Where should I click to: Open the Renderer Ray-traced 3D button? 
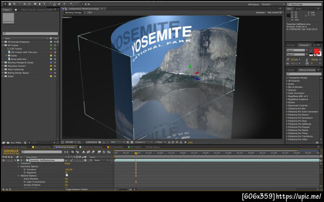(x=275, y=12)
